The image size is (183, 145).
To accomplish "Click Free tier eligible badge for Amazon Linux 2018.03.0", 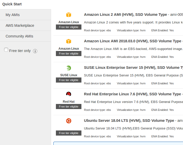I will click(x=69, y=54).
